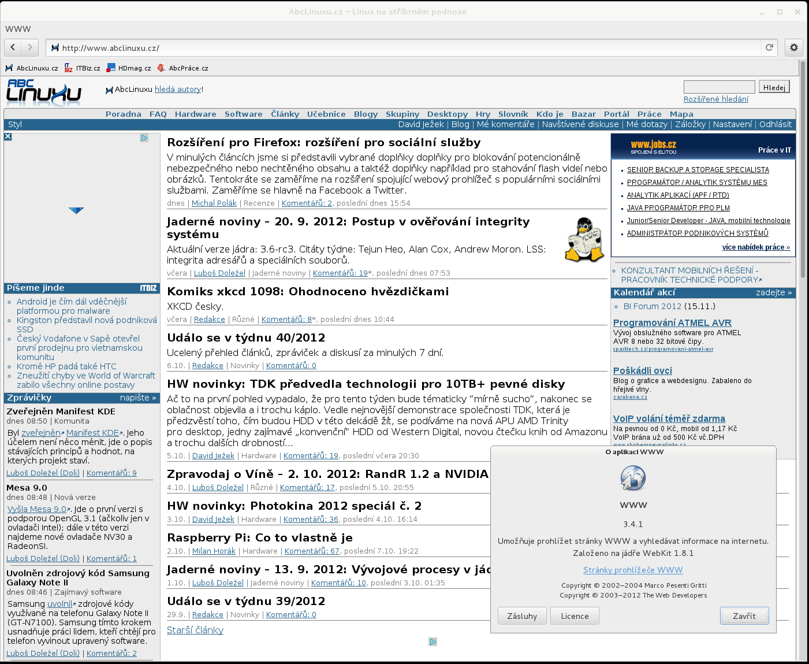The image size is (809, 664).
Task: Open the AbcPráce.cz bookmark
Action: tap(182, 68)
